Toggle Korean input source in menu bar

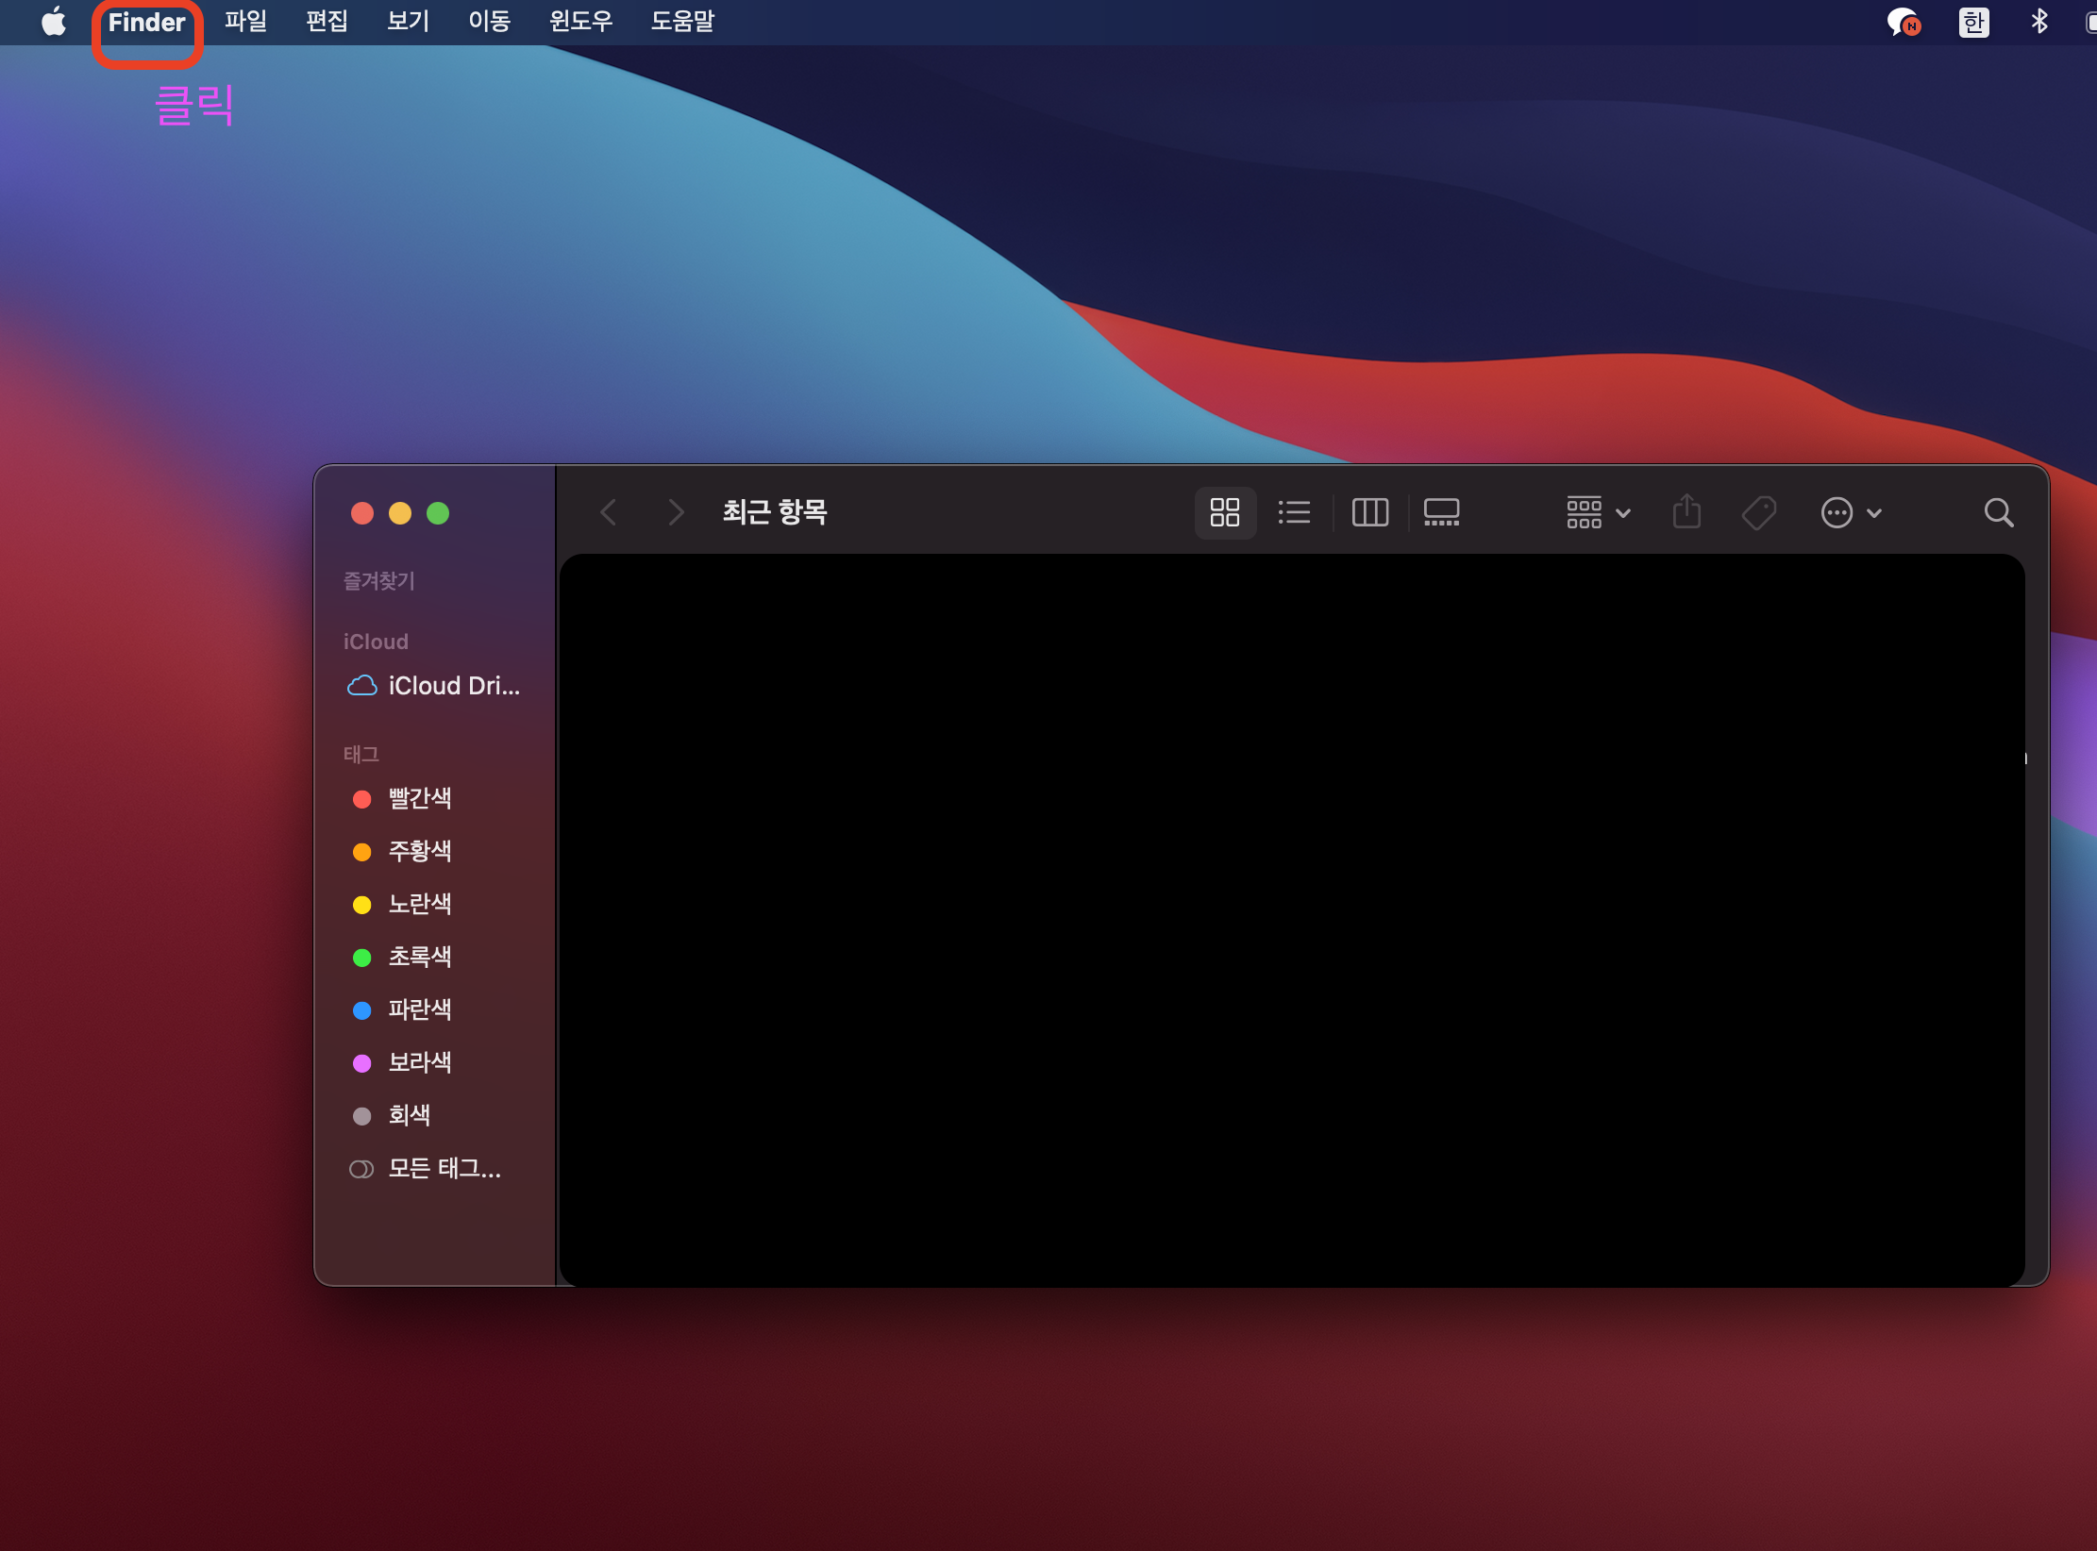click(1973, 22)
